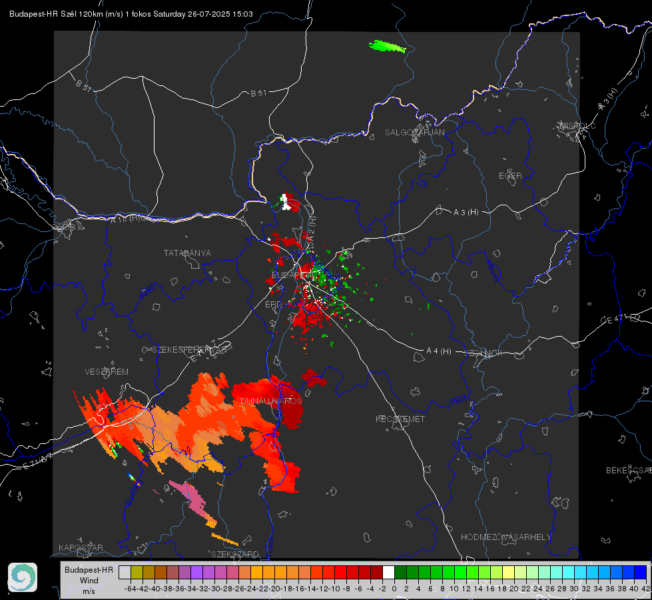Image resolution: width=652 pixels, height=600 pixels.
Task: Click the radar title text with date and time
Action: click(131, 14)
